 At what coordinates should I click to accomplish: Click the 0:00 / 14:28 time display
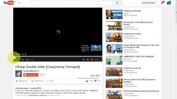pos(30,60)
